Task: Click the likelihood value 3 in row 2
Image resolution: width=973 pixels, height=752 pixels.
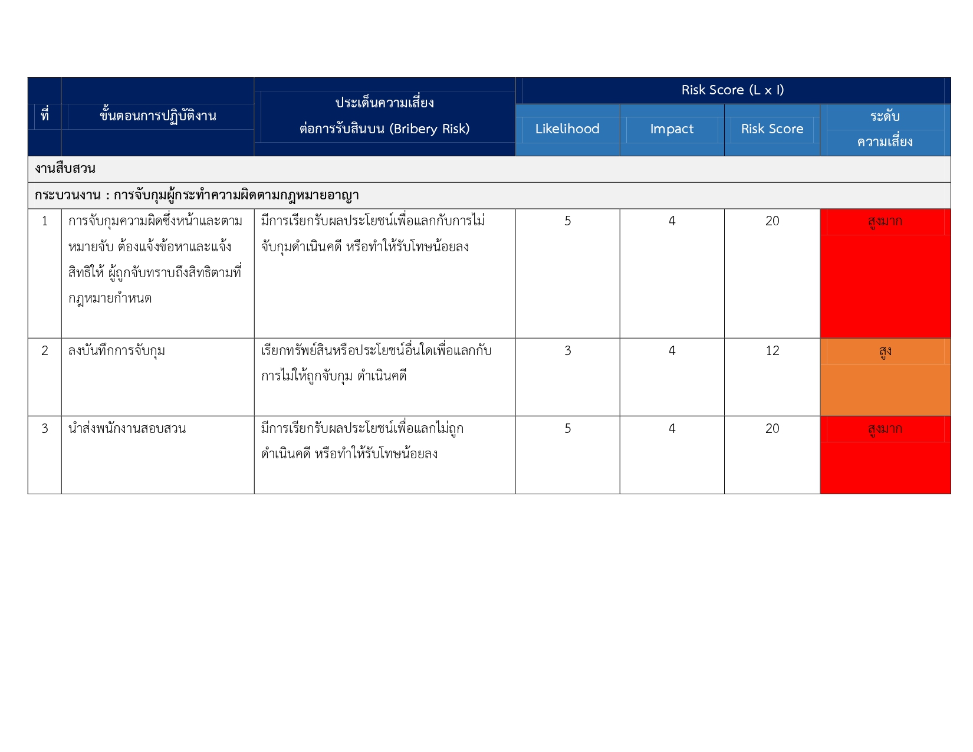Action: coord(567,351)
